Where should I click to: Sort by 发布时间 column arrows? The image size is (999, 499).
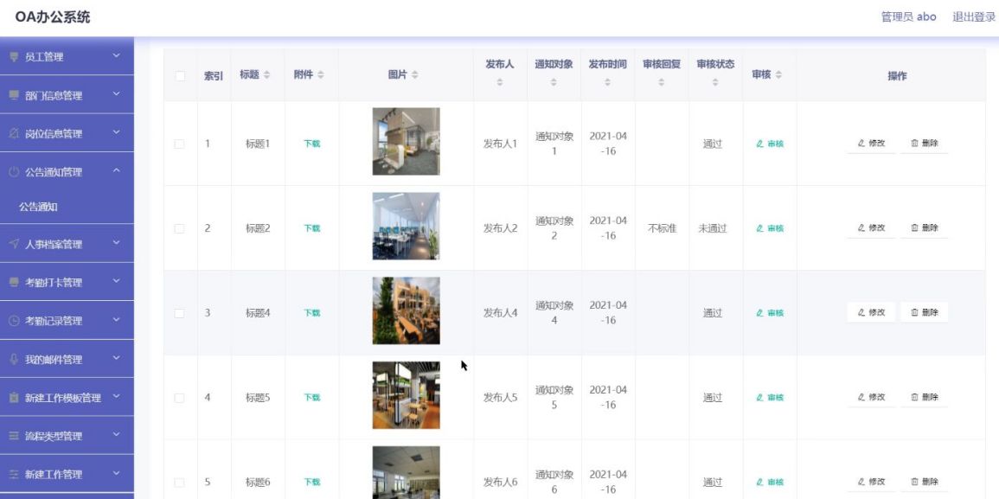[x=608, y=82]
